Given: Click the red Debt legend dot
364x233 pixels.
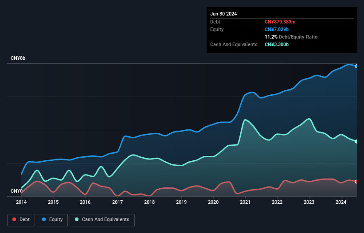Looking at the screenshot, I should click(x=14, y=219).
